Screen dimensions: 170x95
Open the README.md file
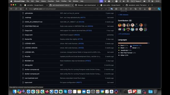coord(29,61)
